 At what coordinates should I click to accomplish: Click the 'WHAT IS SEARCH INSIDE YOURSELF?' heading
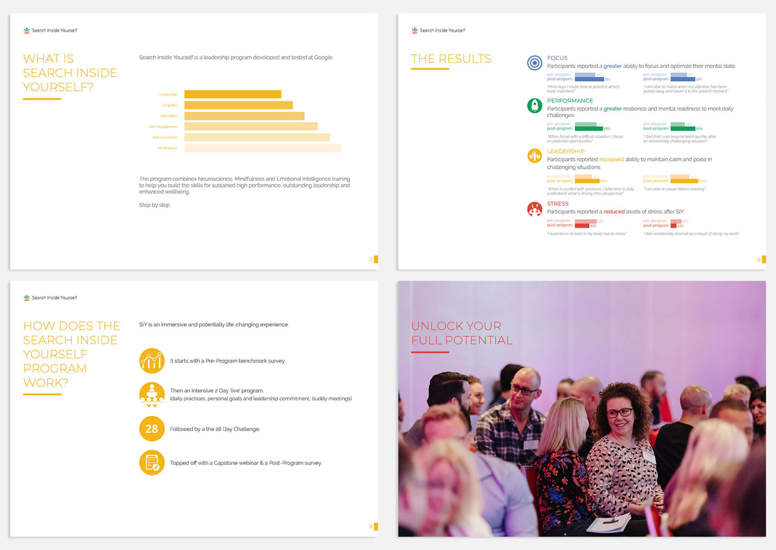(x=70, y=72)
